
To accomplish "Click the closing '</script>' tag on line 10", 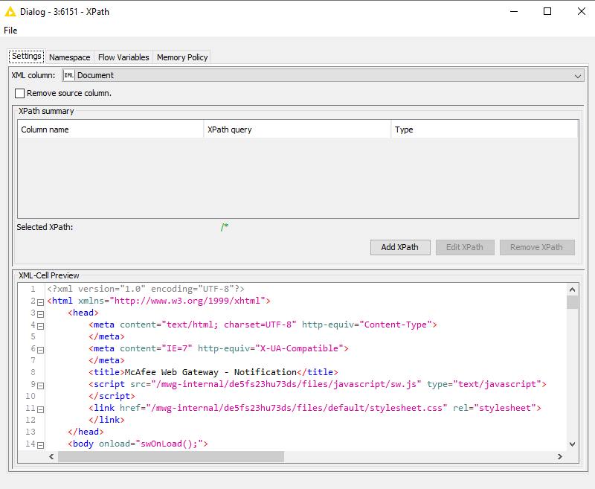I will tap(112, 396).
